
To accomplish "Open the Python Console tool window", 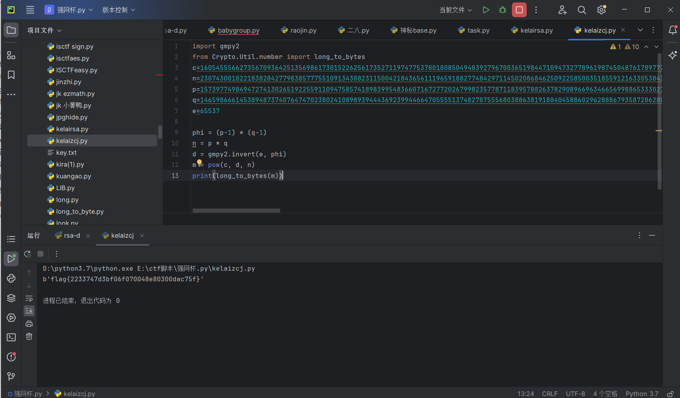I will 11,278.
